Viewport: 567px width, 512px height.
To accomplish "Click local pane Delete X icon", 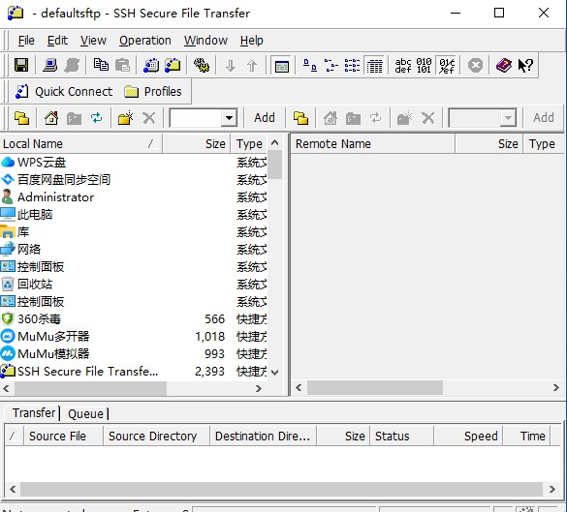I will pos(148,118).
